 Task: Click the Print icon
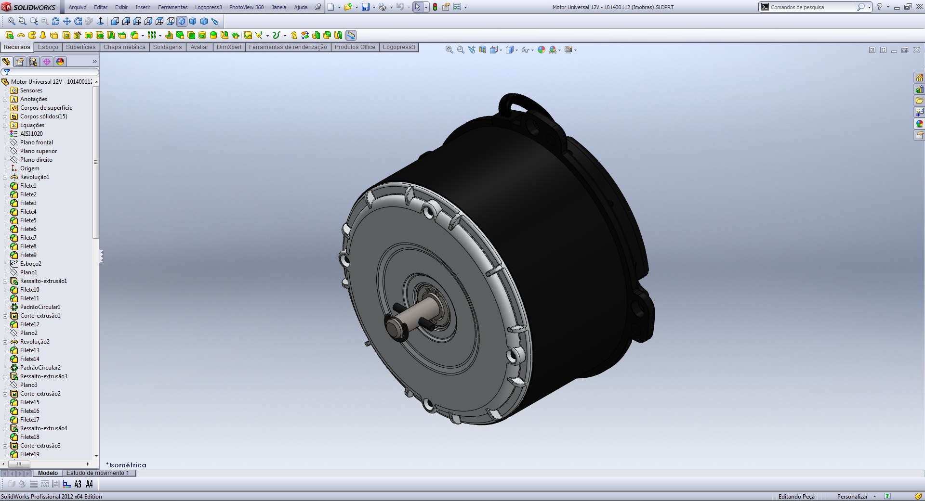[383, 7]
